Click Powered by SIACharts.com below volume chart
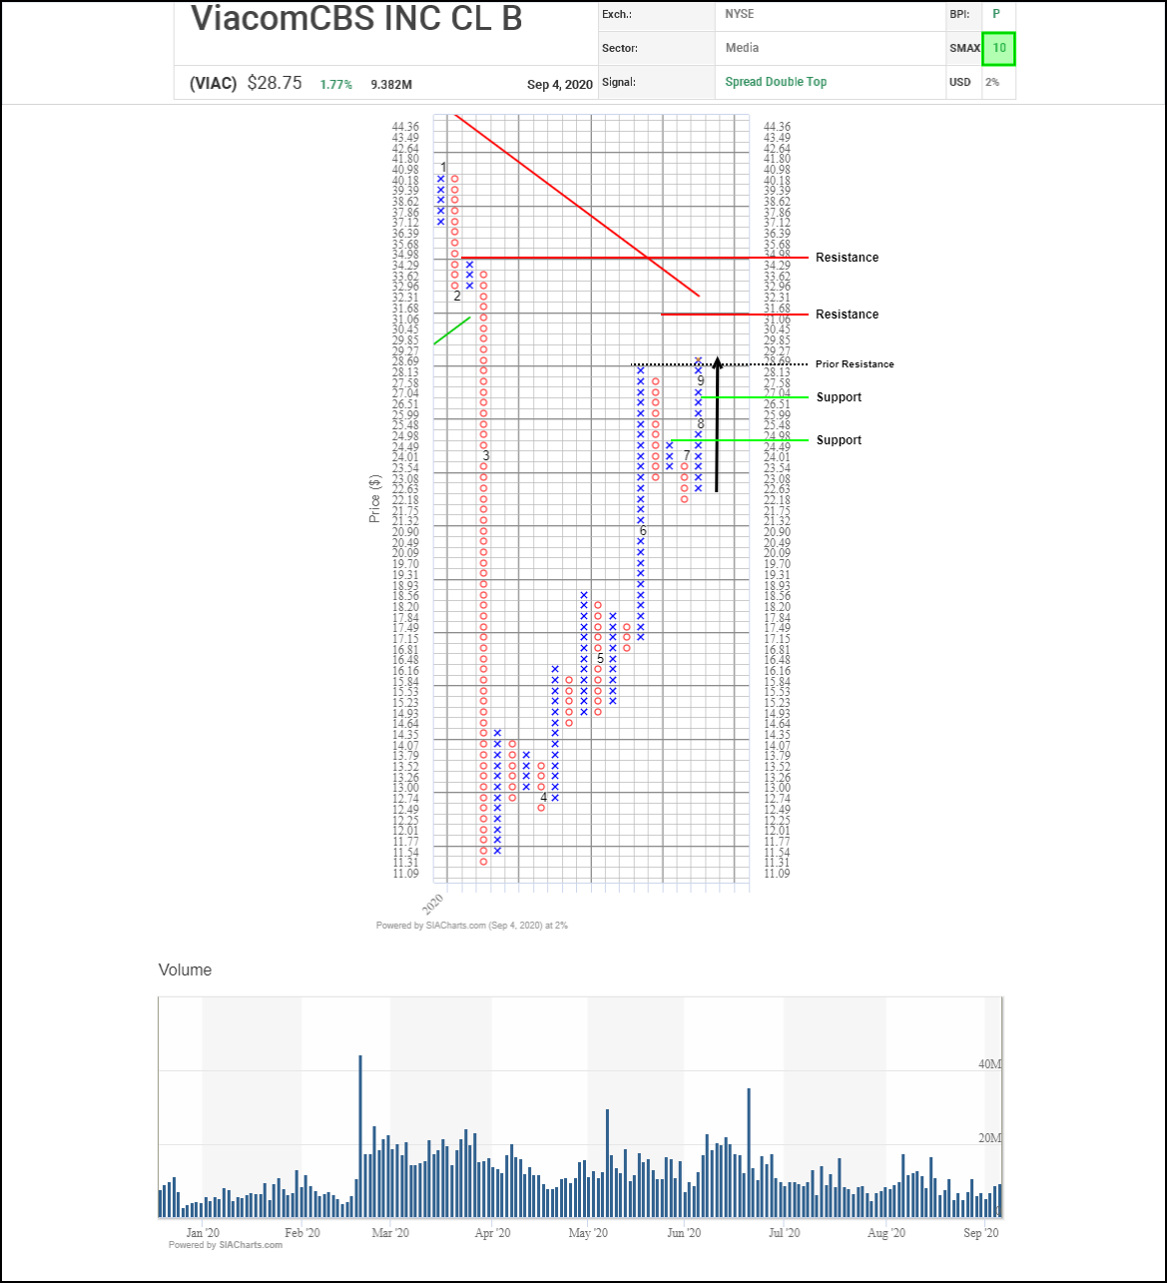The image size is (1167, 1283). pos(226,1245)
